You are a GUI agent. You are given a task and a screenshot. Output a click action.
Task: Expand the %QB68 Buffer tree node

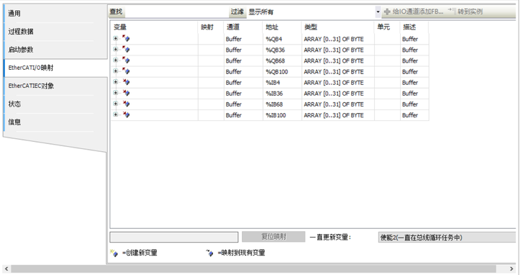pyautogui.click(x=116, y=60)
